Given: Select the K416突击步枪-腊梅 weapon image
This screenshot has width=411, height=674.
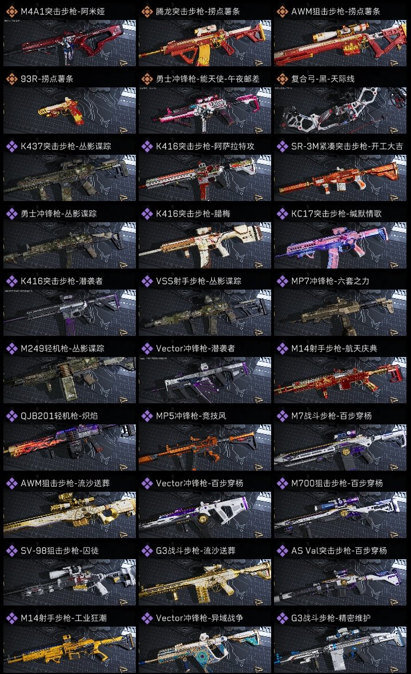Looking at the screenshot, I should [x=205, y=246].
